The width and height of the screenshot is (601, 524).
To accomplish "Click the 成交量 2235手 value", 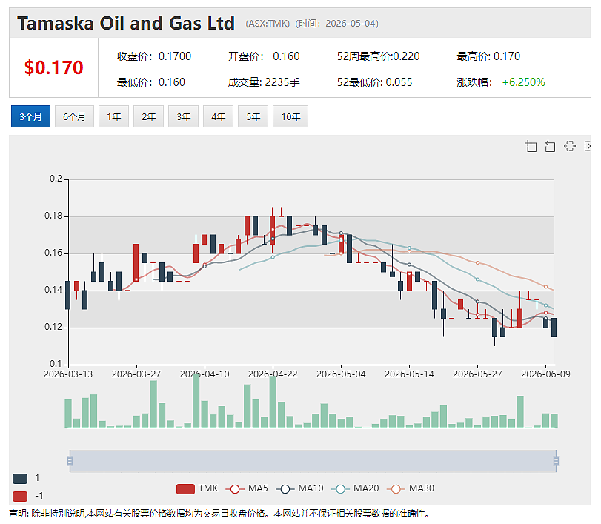I will tap(282, 82).
